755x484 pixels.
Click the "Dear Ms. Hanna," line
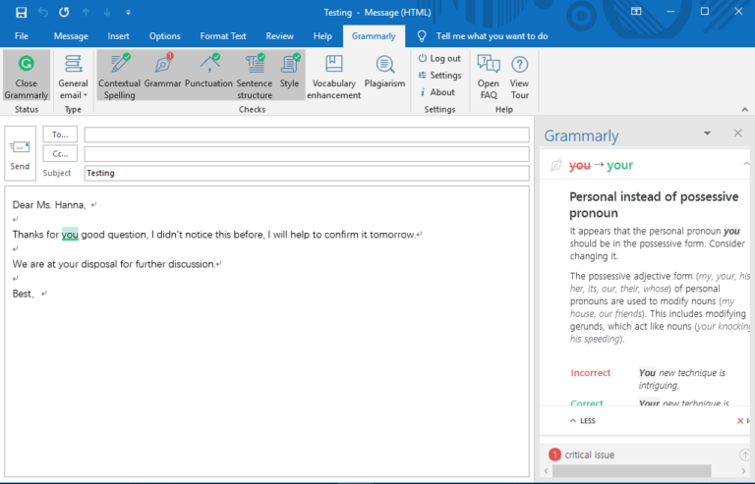click(49, 205)
